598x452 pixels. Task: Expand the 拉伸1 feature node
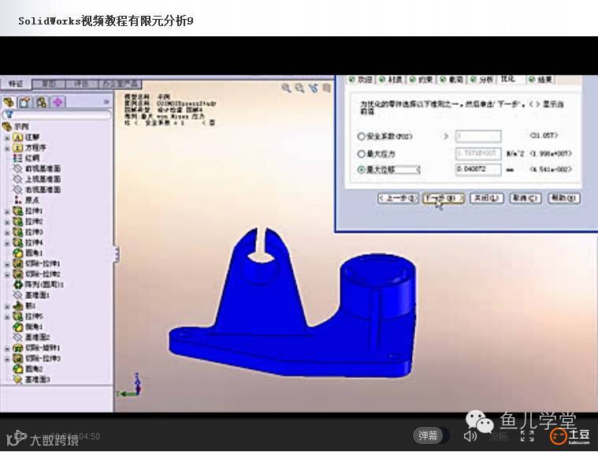pyautogui.click(x=7, y=211)
